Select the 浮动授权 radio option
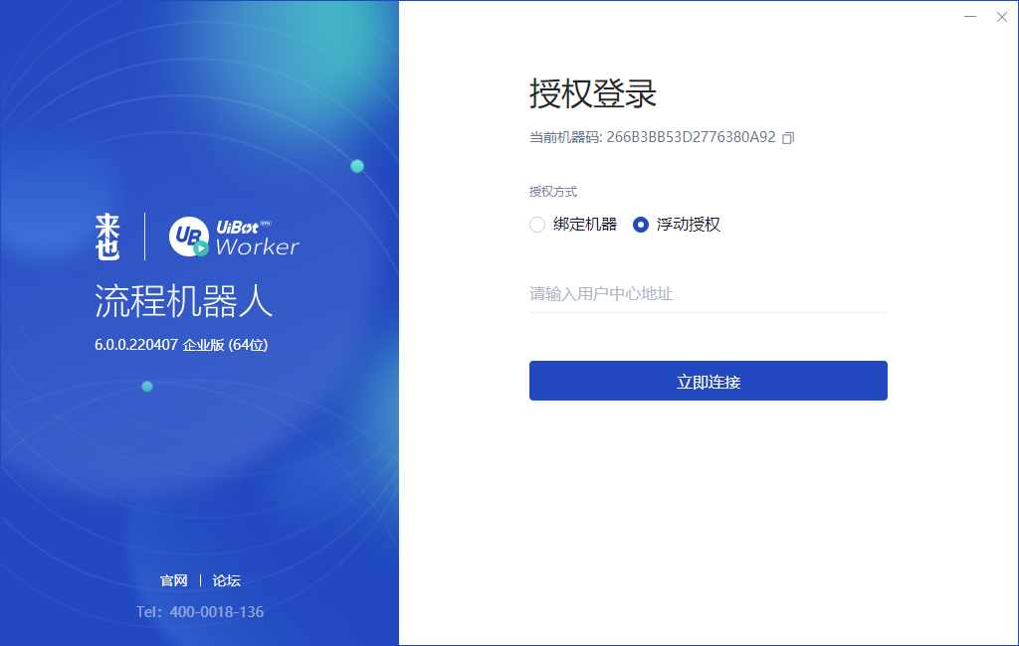 (x=641, y=225)
